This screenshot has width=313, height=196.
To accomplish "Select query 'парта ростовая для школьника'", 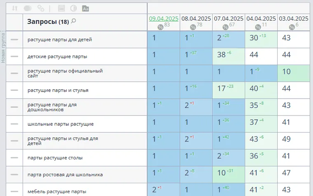I will click(65, 175).
